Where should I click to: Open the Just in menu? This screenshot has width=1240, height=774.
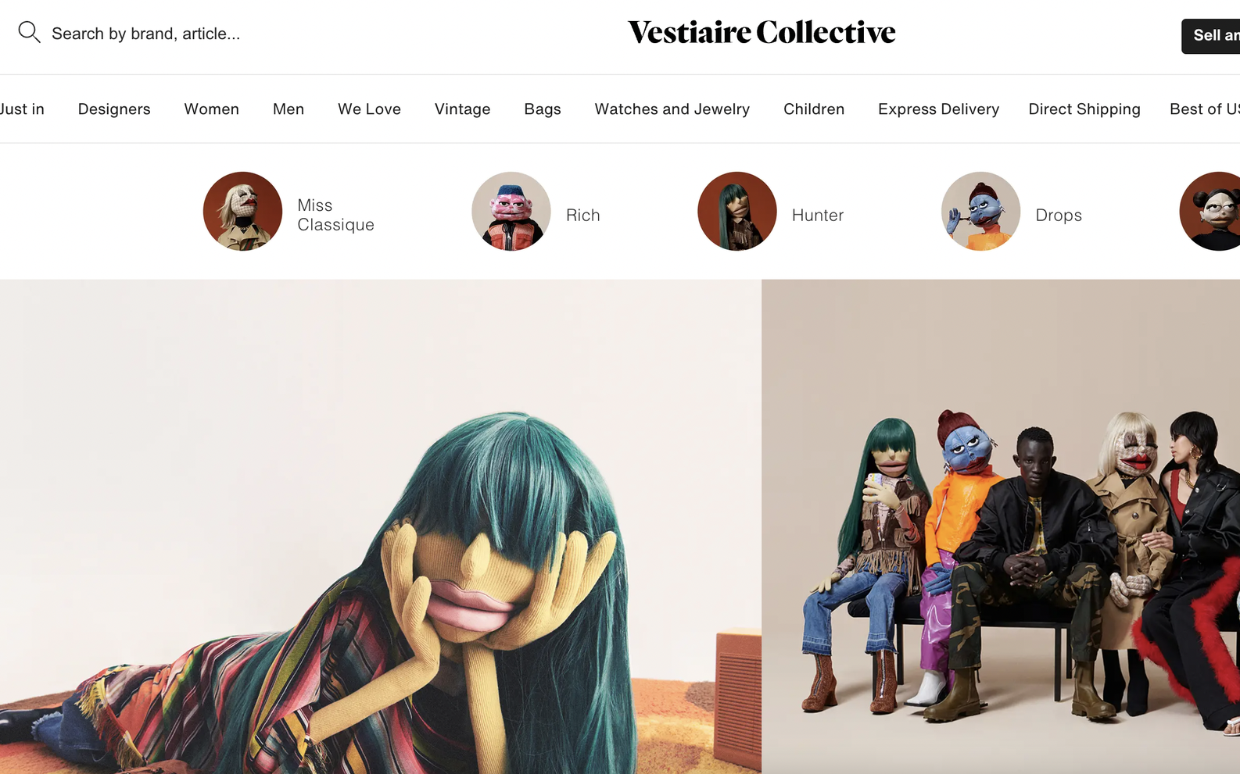point(22,109)
